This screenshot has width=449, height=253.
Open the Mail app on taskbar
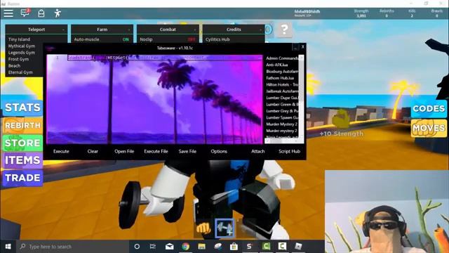170,247
